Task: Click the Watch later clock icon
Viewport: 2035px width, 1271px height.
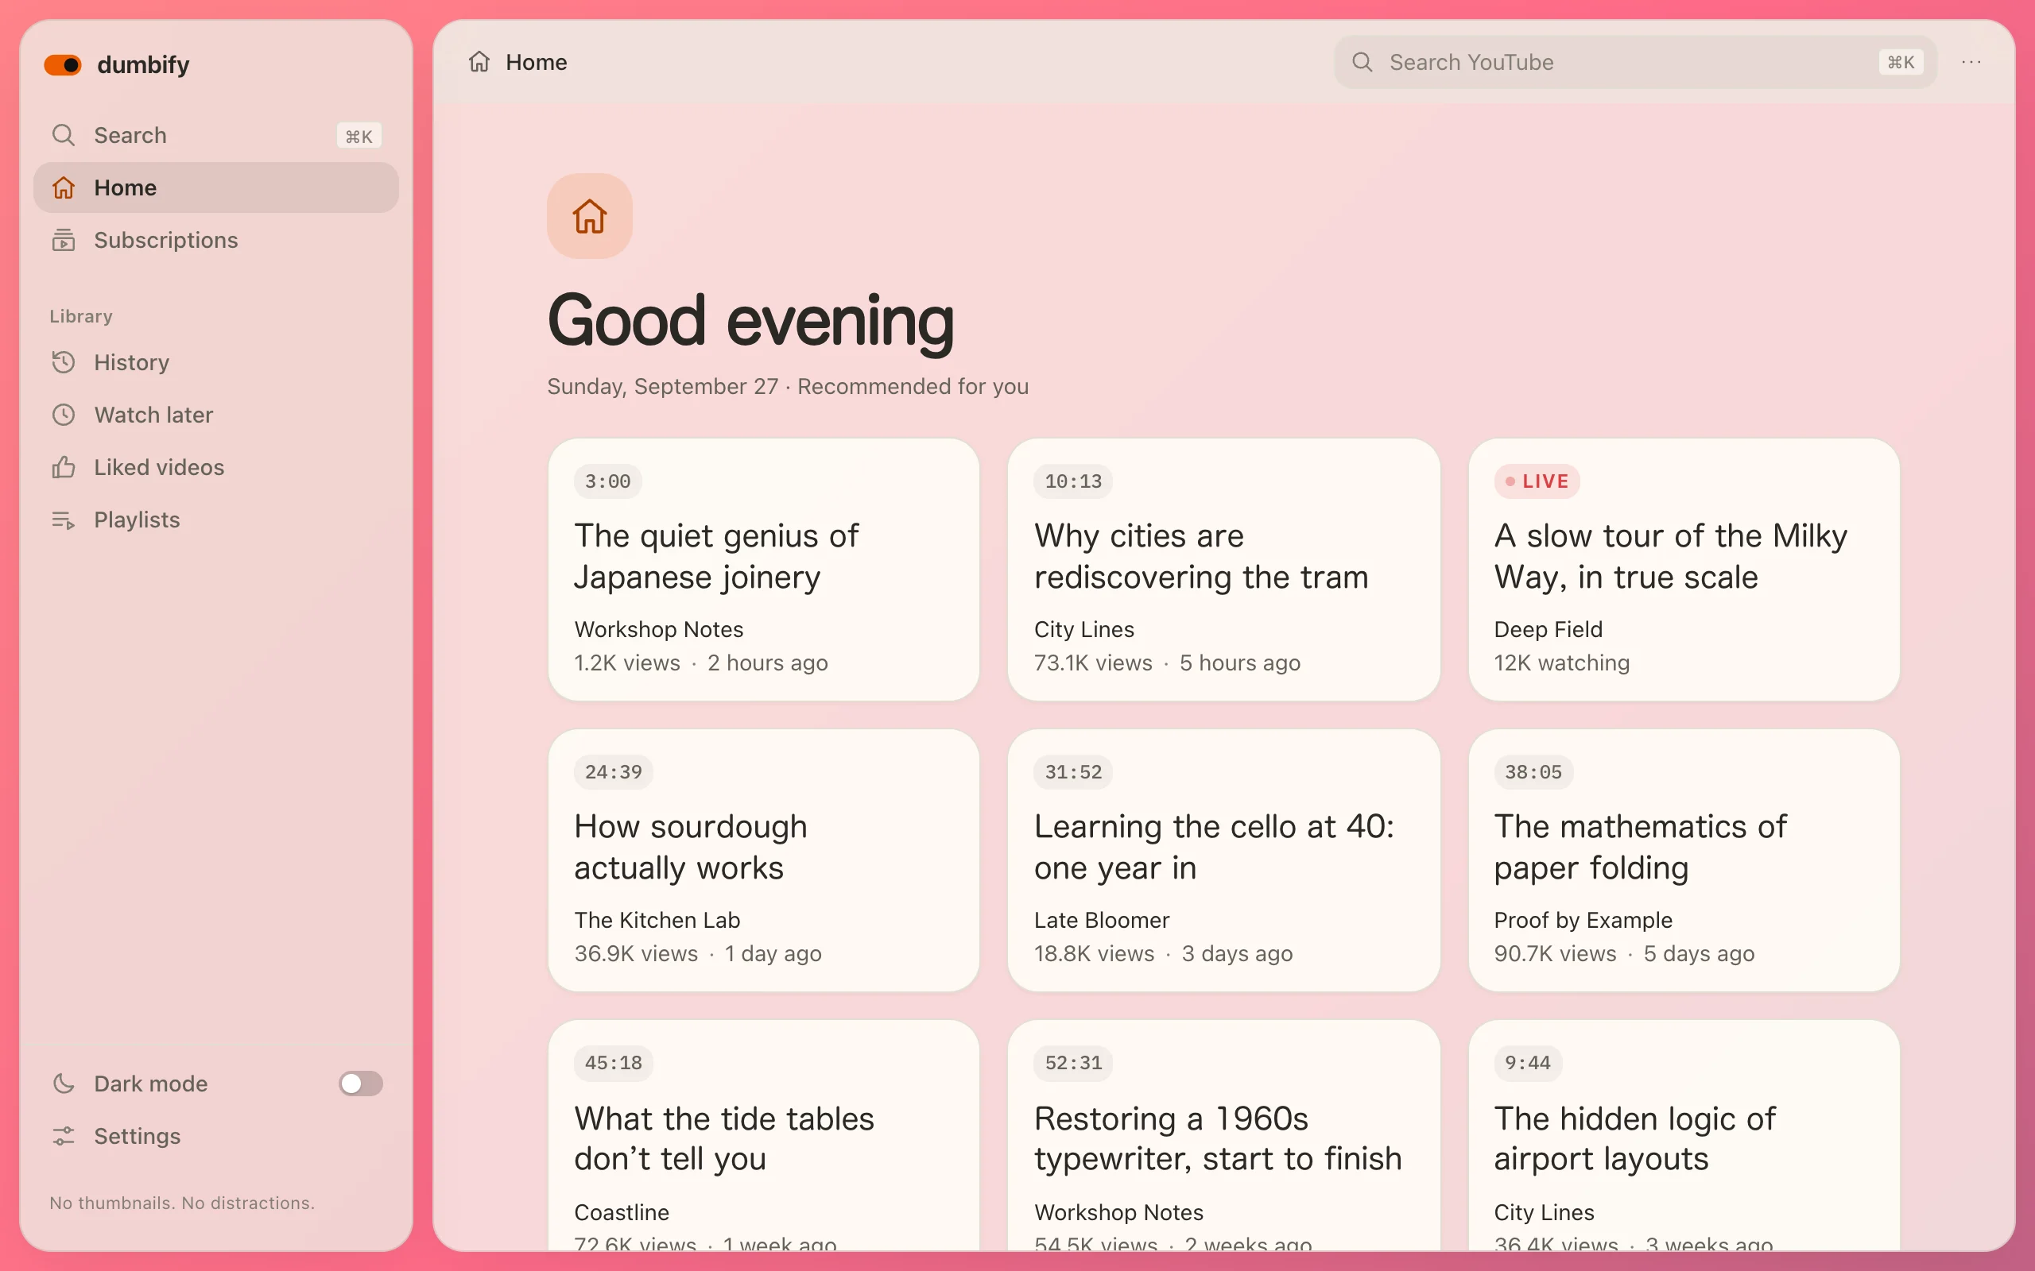Action: [64, 415]
